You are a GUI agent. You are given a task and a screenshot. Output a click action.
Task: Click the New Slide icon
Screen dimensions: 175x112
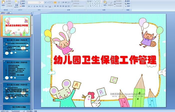pos(17,2)
